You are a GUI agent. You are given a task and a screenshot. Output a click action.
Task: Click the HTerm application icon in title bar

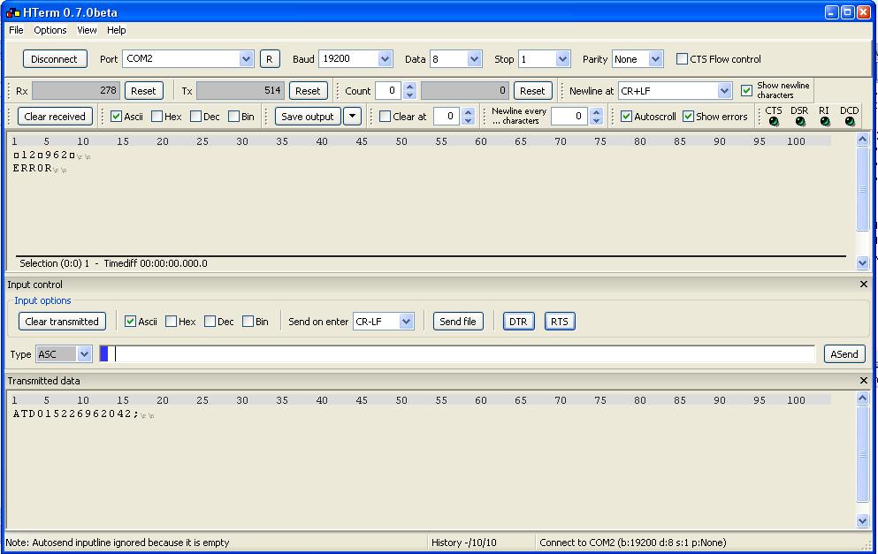pyautogui.click(x=13, y=12)
